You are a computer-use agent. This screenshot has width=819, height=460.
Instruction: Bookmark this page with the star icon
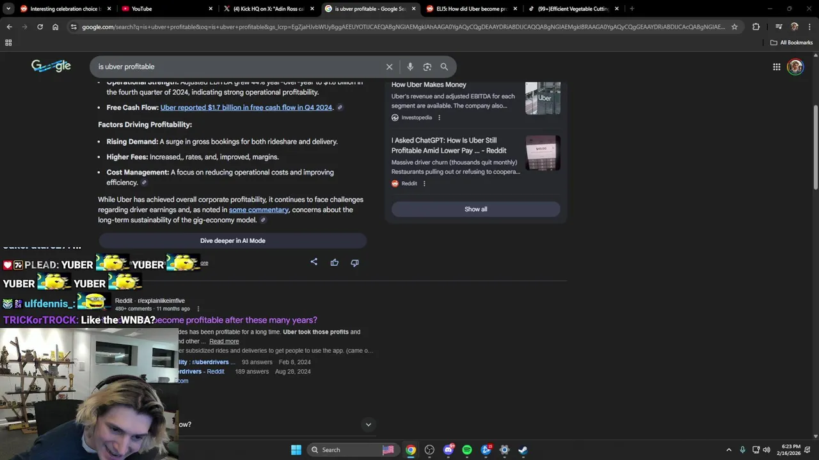coord(735,27)
